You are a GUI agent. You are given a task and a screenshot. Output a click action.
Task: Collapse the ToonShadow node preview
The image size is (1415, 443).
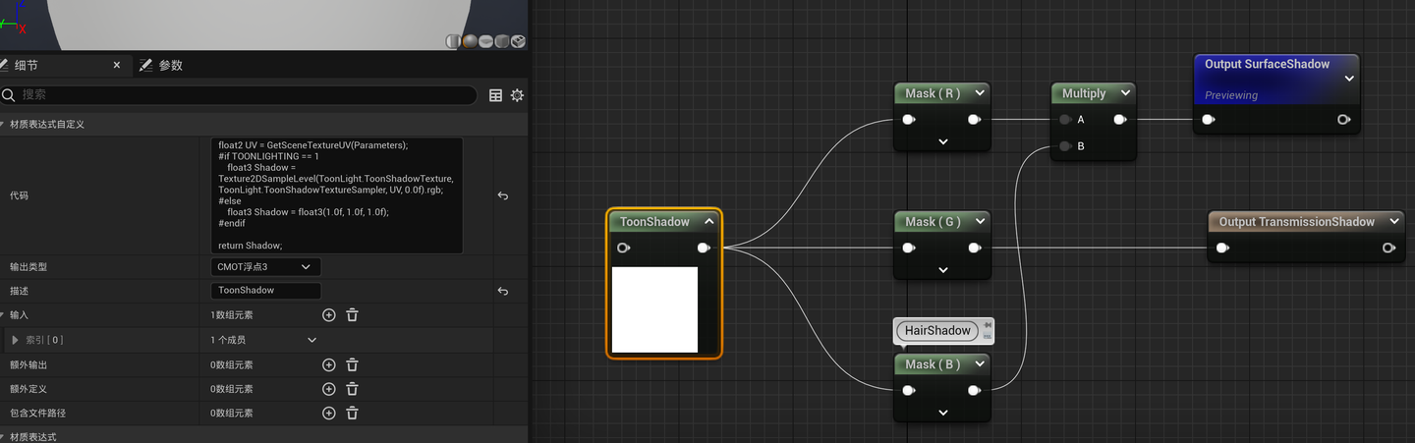(708, 222)
